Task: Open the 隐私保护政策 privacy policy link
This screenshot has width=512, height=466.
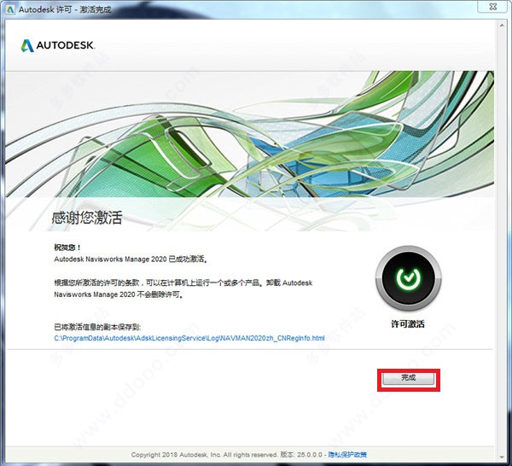Action: [x=347, y=455]
